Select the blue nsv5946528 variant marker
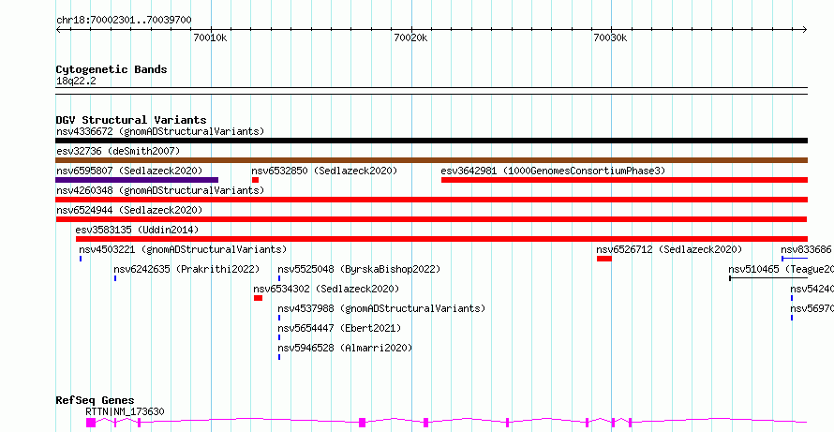 pos(278,357)
